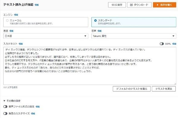Toggle 音声ファイル形式の設定 switch
Screen dimensions: 178x118
[5, 107]
